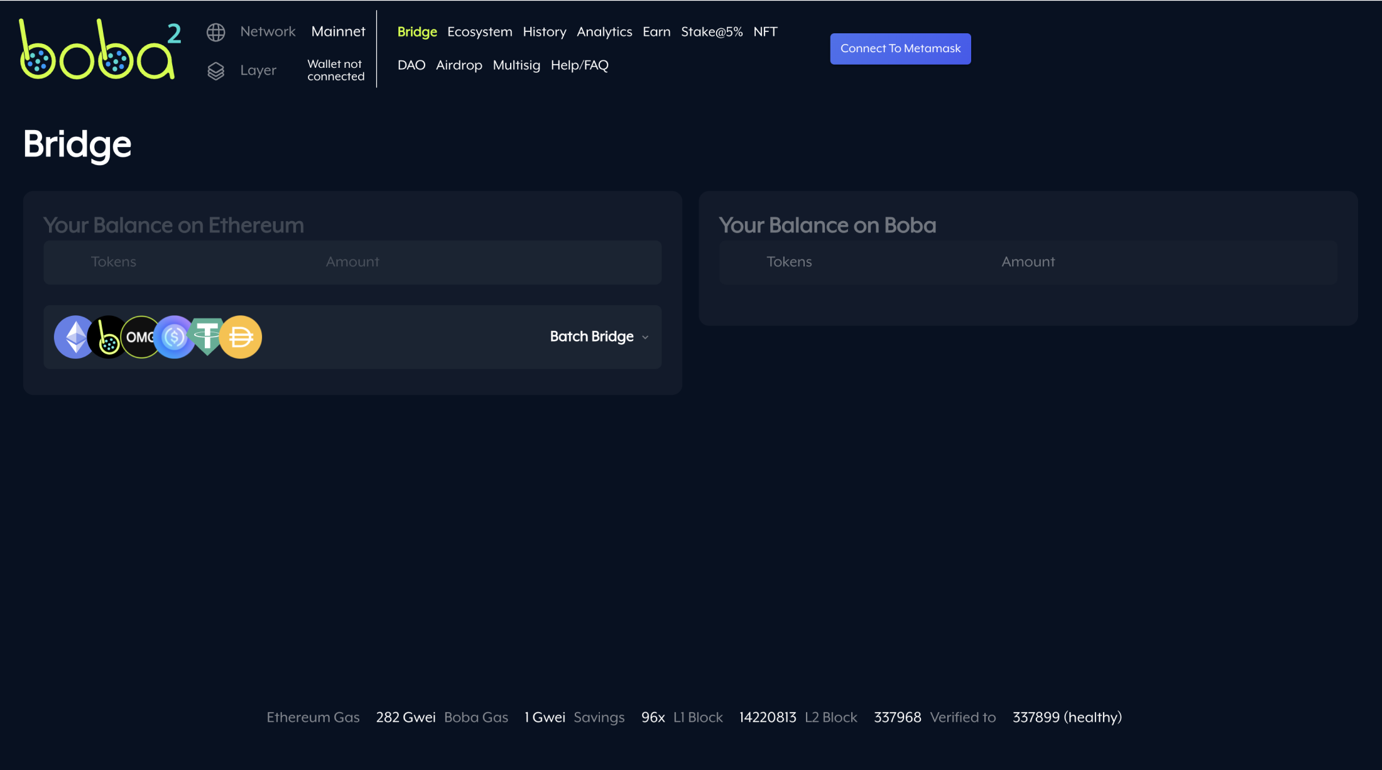Viewport: 1382px width, 770px height.
Task: Open the History section
Action: [544, 31]
